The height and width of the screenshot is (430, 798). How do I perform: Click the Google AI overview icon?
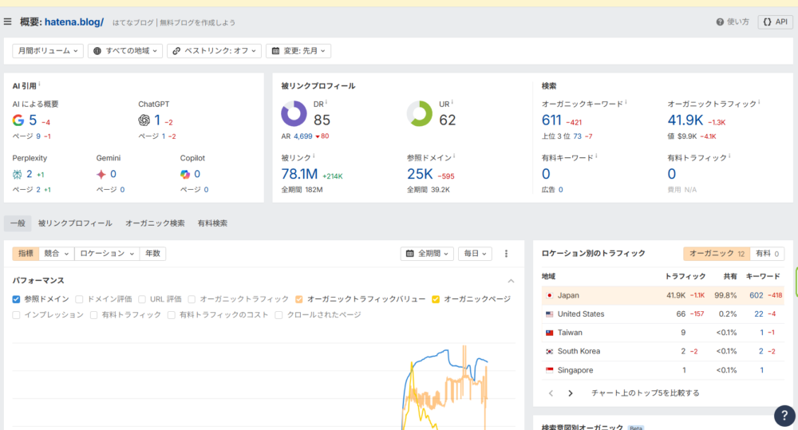(x=18, y=120)
